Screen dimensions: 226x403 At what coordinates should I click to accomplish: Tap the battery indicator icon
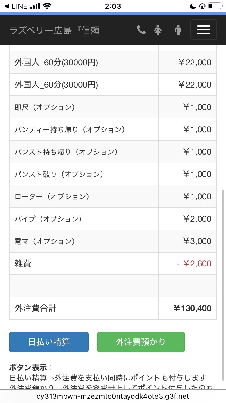point(215,6)
